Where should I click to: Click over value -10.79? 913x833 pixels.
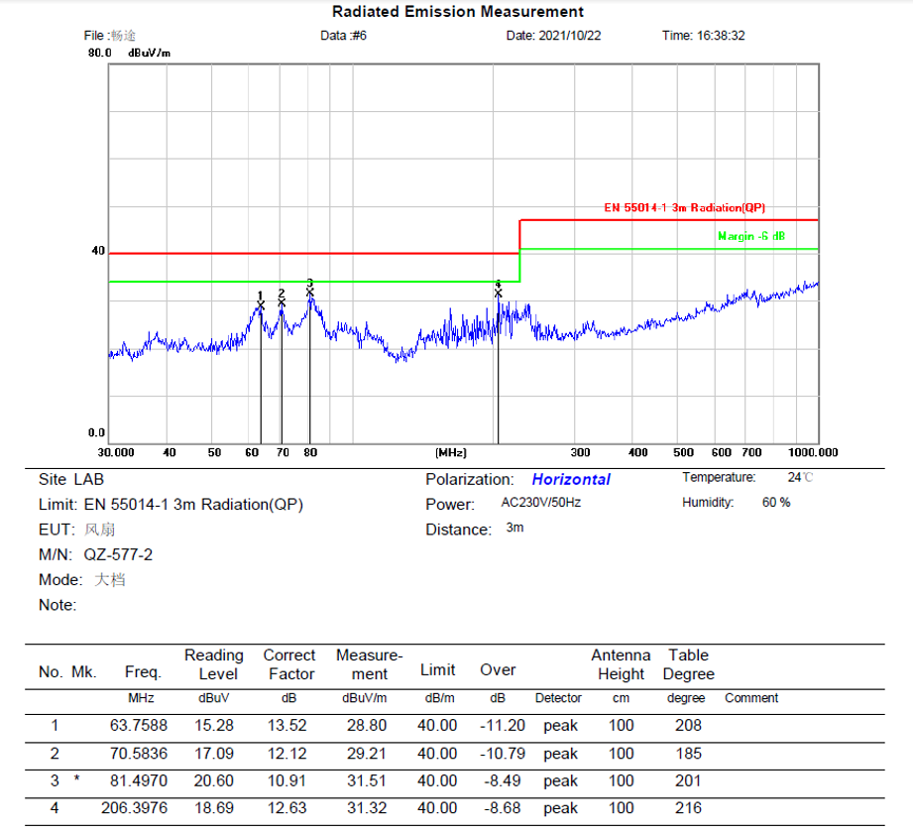coord(502,754)
